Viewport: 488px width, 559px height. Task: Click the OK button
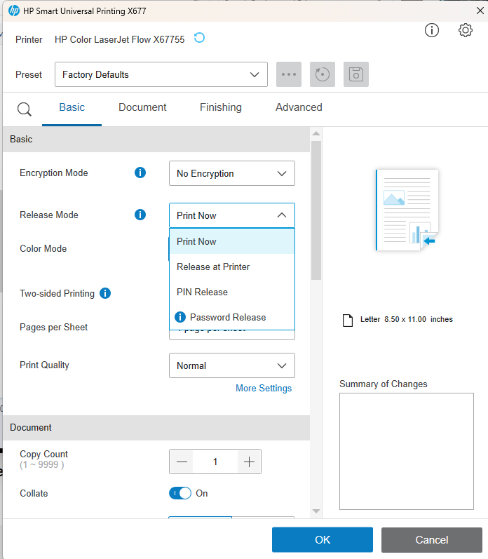(323, 540)
